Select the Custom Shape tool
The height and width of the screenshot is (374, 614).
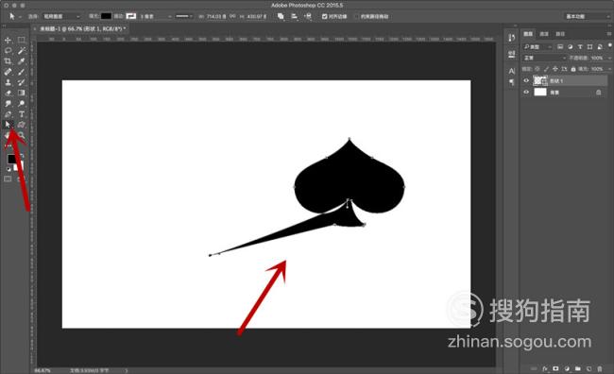tap(22, 125)
